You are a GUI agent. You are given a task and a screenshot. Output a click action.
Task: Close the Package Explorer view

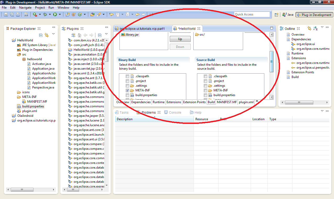39,29
